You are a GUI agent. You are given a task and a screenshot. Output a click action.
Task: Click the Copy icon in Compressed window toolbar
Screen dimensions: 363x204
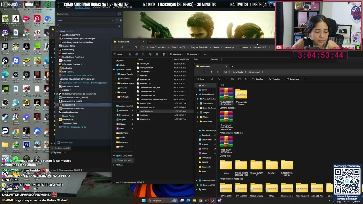[x=219, y=79]
